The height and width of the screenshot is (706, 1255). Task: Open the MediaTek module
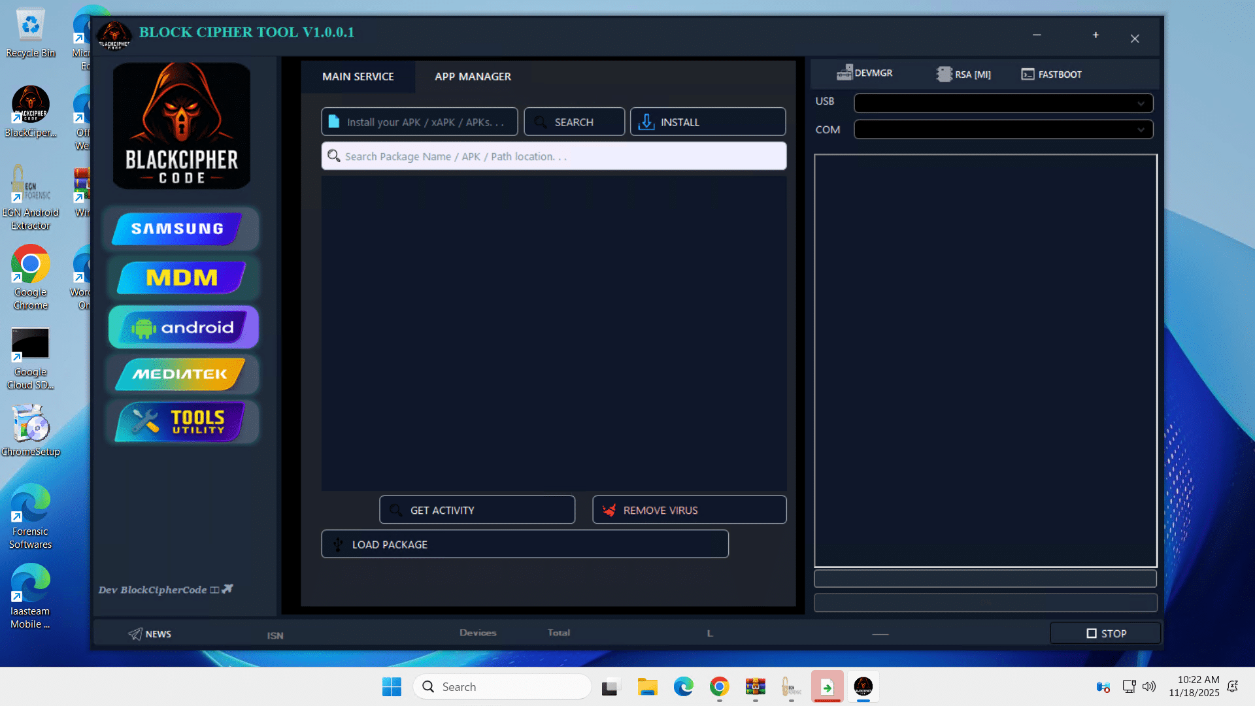pos(180,374)
